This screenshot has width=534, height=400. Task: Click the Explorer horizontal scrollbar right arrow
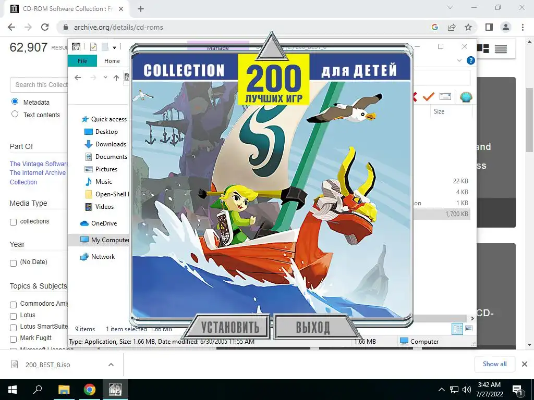[472, 318]
